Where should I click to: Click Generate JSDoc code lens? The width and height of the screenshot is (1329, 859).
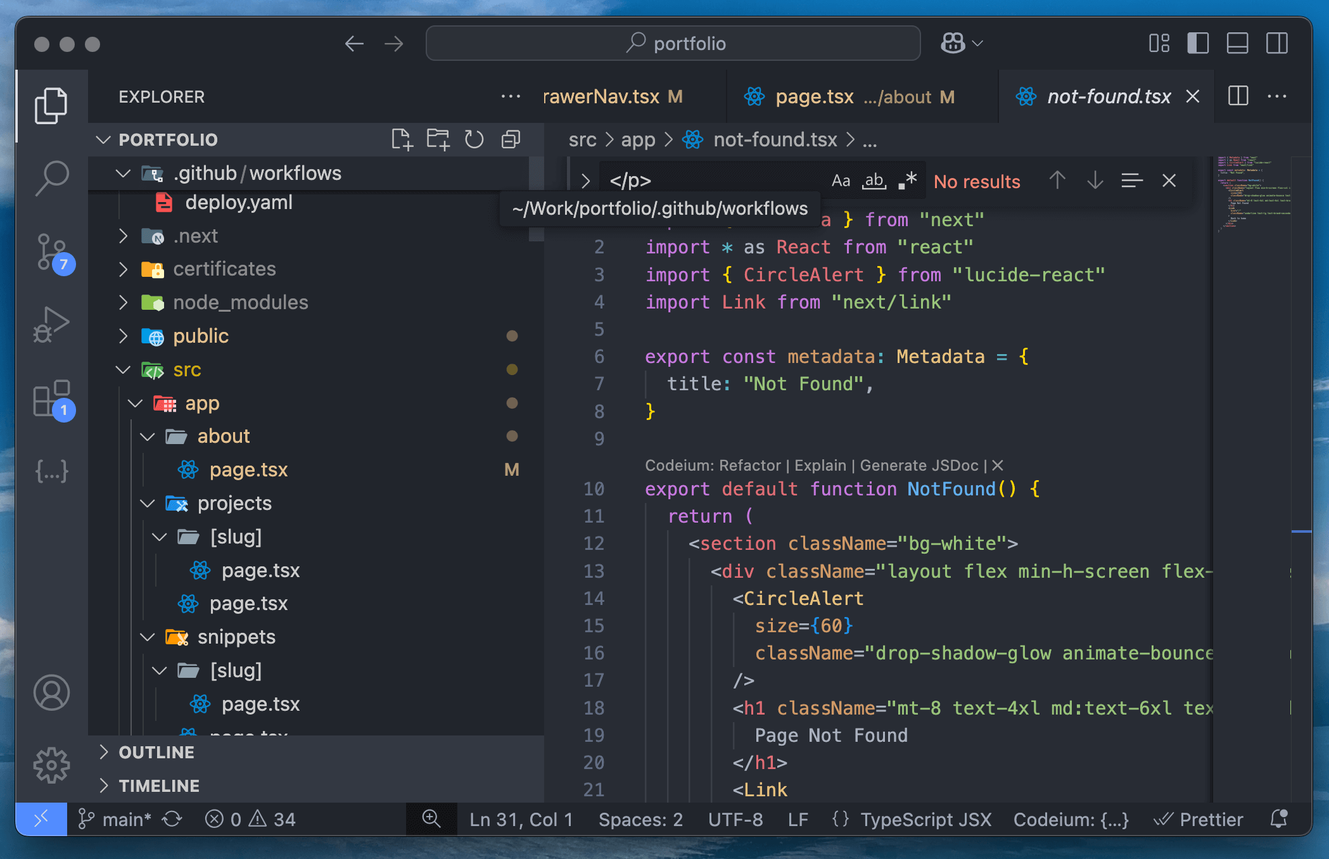(919, 466)
